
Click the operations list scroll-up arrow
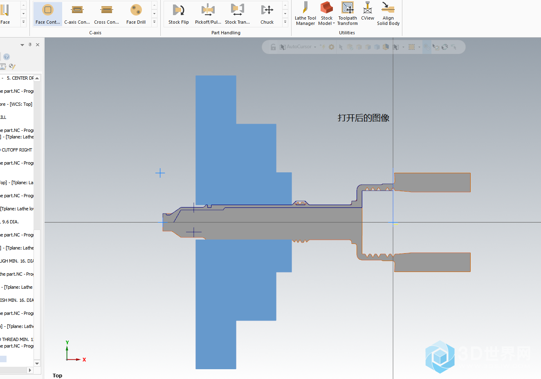37,78
